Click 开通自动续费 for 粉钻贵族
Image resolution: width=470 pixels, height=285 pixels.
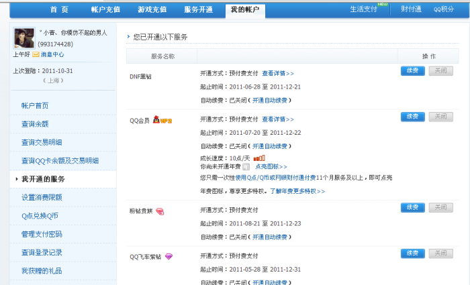270,237
